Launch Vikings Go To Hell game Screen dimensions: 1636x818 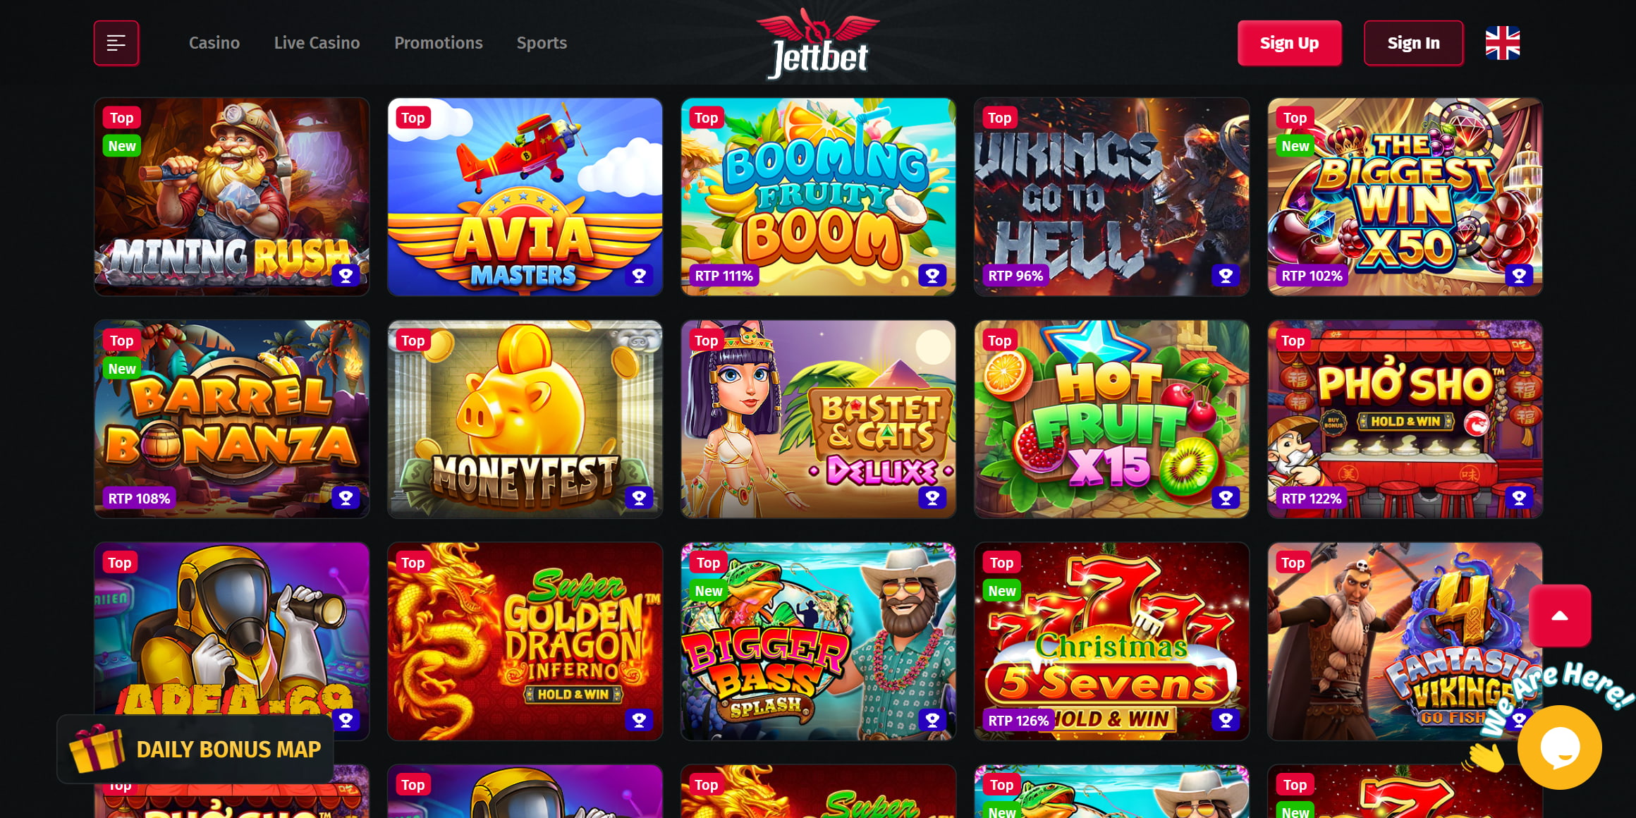[x=1111, y=197]
